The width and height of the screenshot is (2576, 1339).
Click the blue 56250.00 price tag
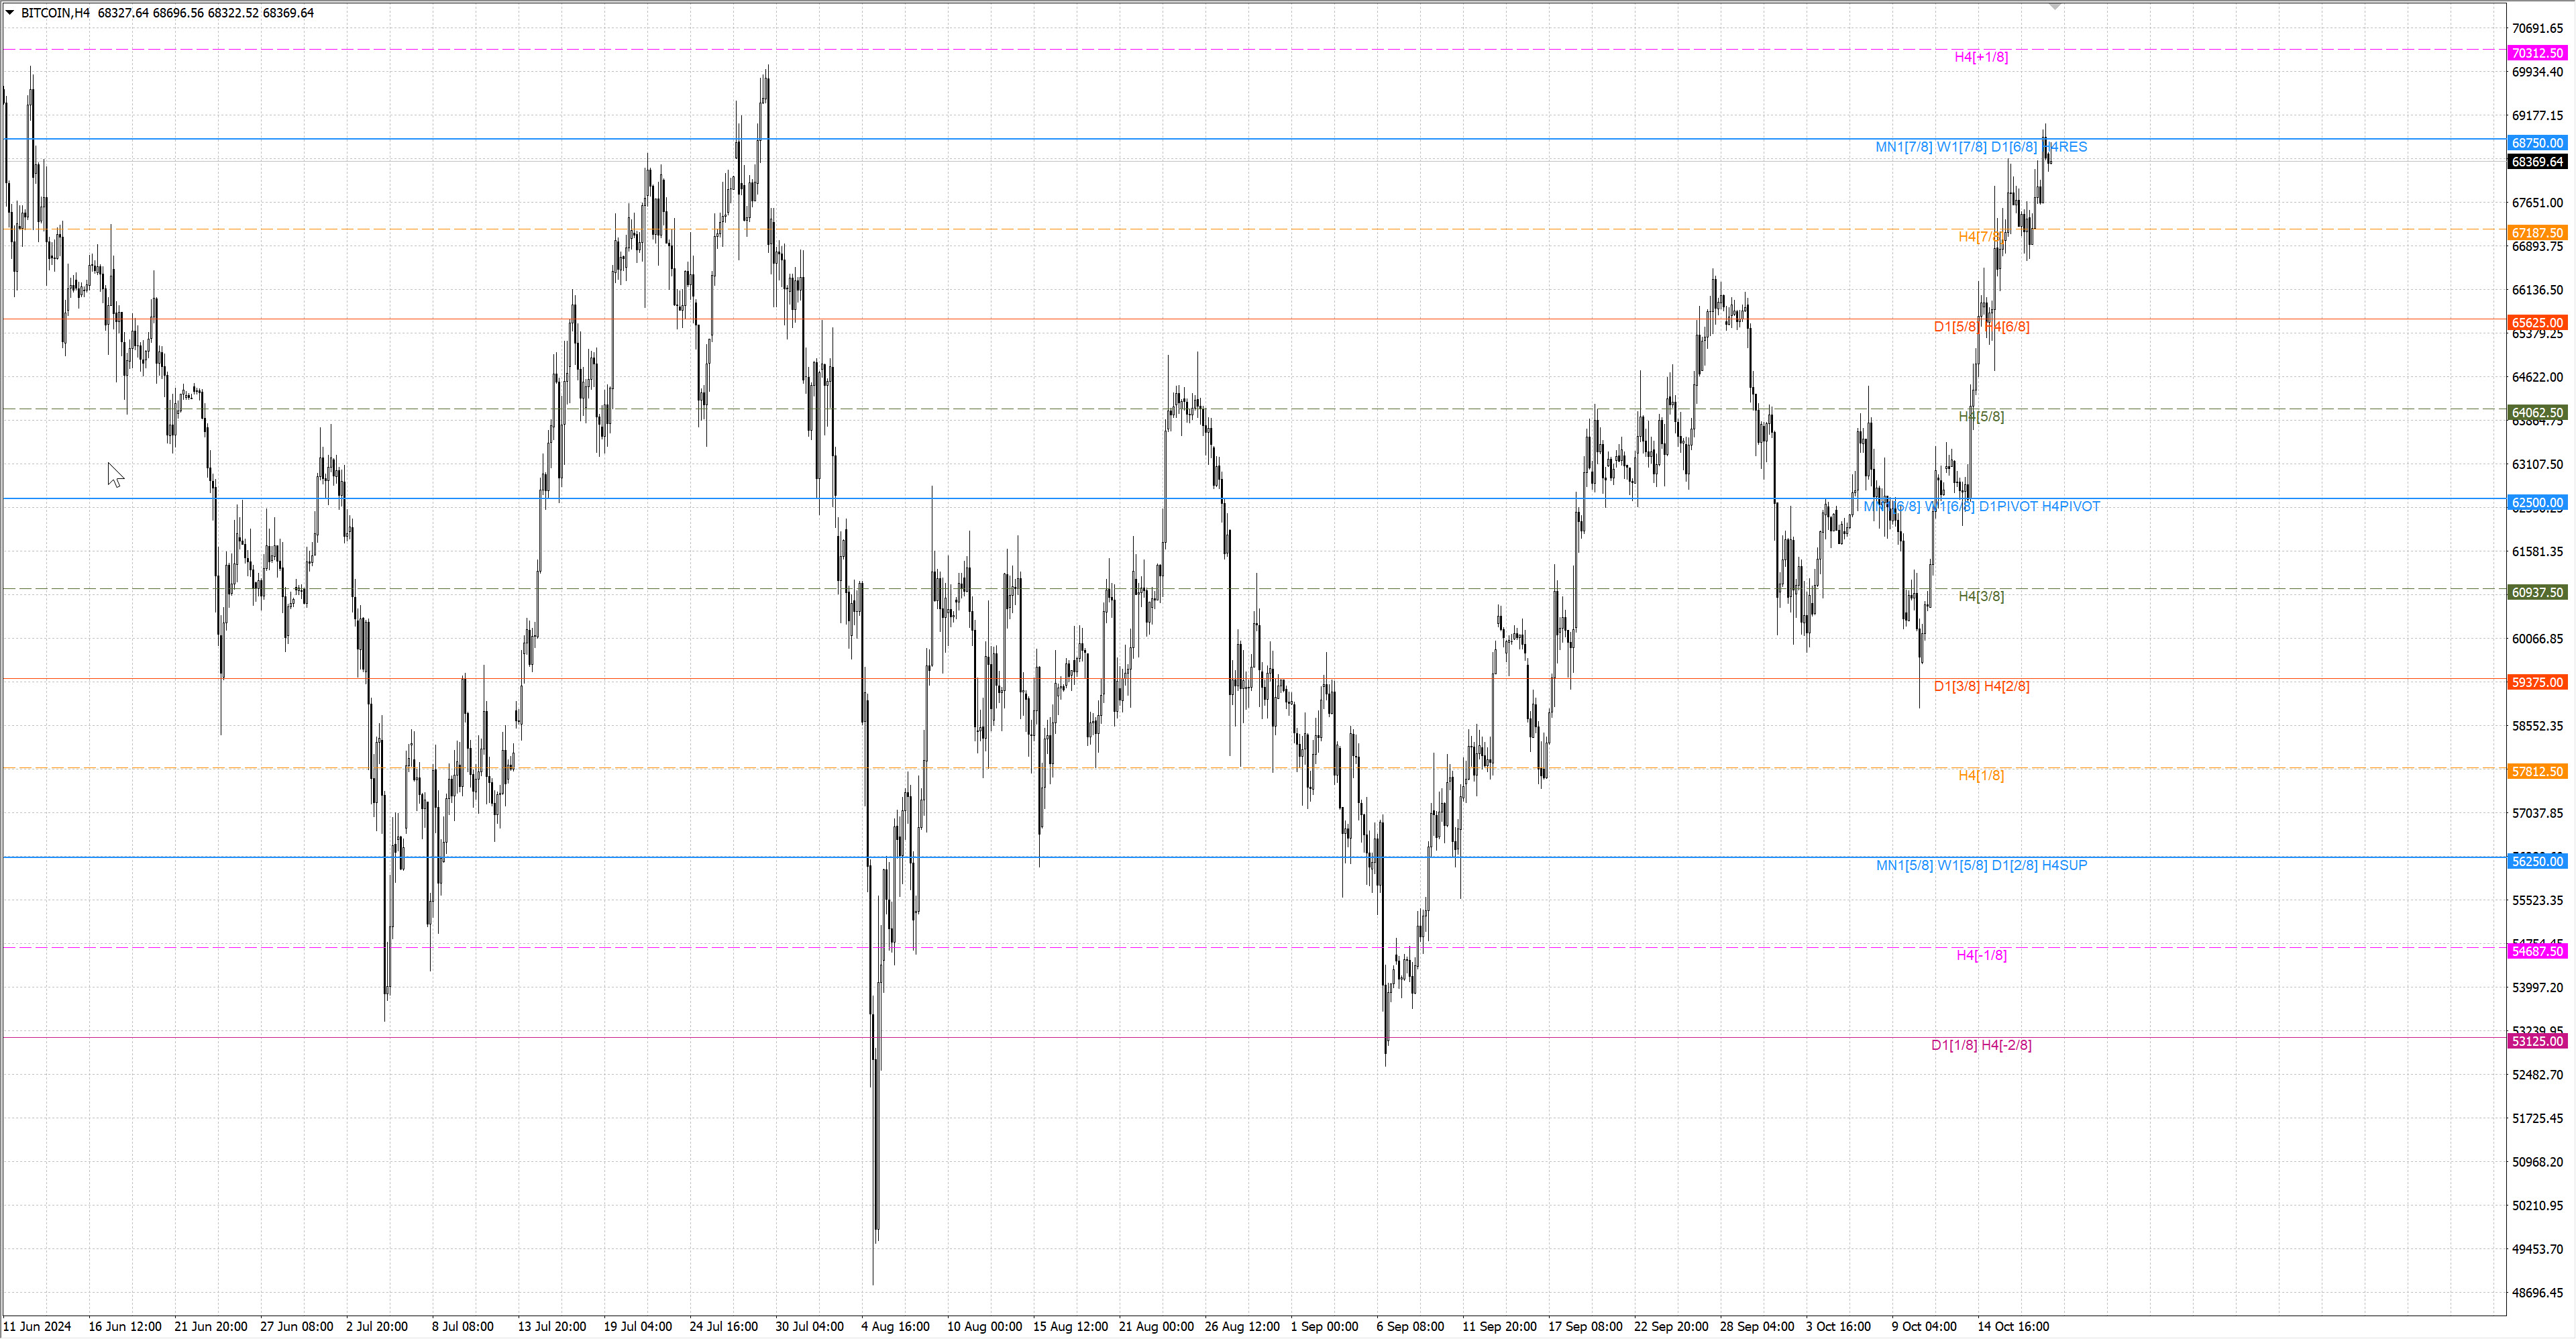2537,861
